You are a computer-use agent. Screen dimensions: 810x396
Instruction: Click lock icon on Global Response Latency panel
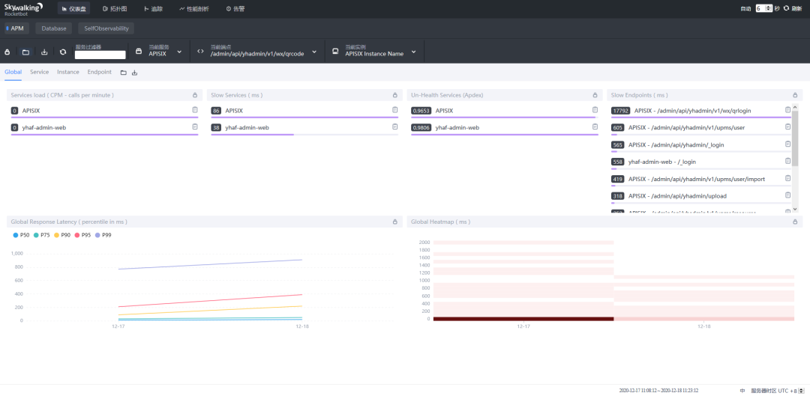point(395,222)
